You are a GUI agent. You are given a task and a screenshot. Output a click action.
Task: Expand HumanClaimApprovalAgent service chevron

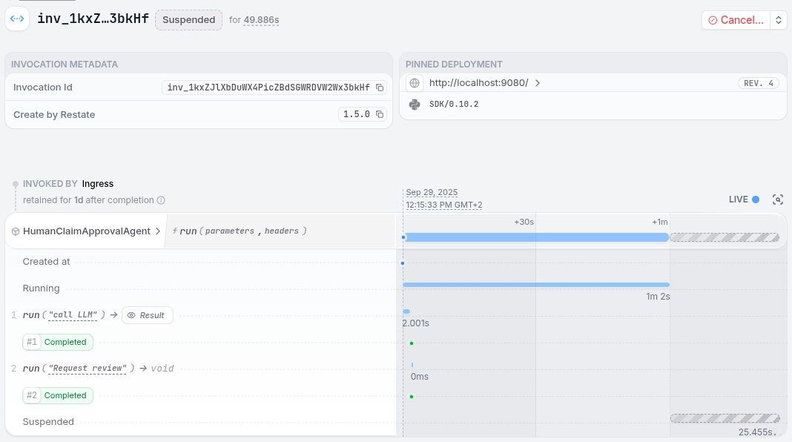pos(158,231)
